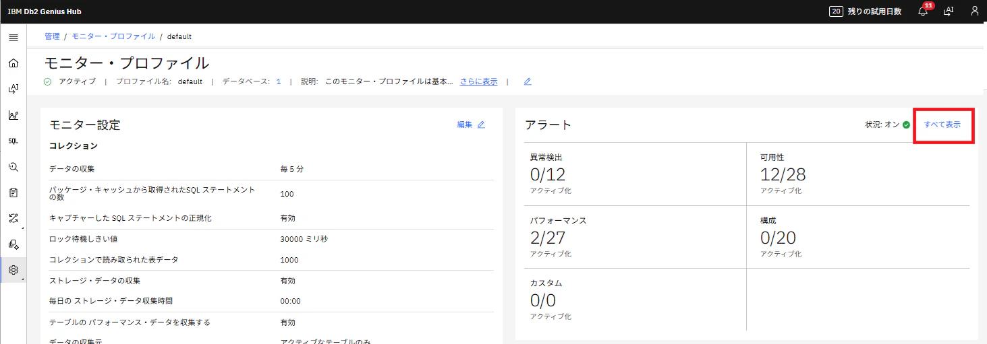Open the hamburger navigation menu

pyautogui.click(x=13, y=37)
